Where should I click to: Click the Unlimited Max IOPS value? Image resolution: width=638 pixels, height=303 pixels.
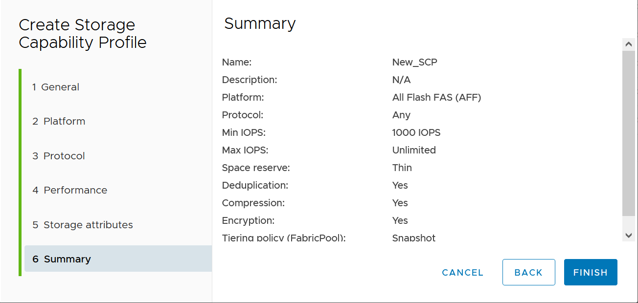coord(414,150)
